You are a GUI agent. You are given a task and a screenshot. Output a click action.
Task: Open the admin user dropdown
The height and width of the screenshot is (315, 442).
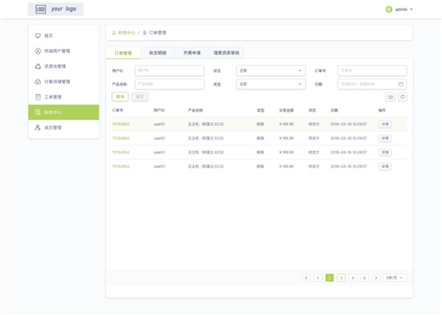tap(399, 10)
